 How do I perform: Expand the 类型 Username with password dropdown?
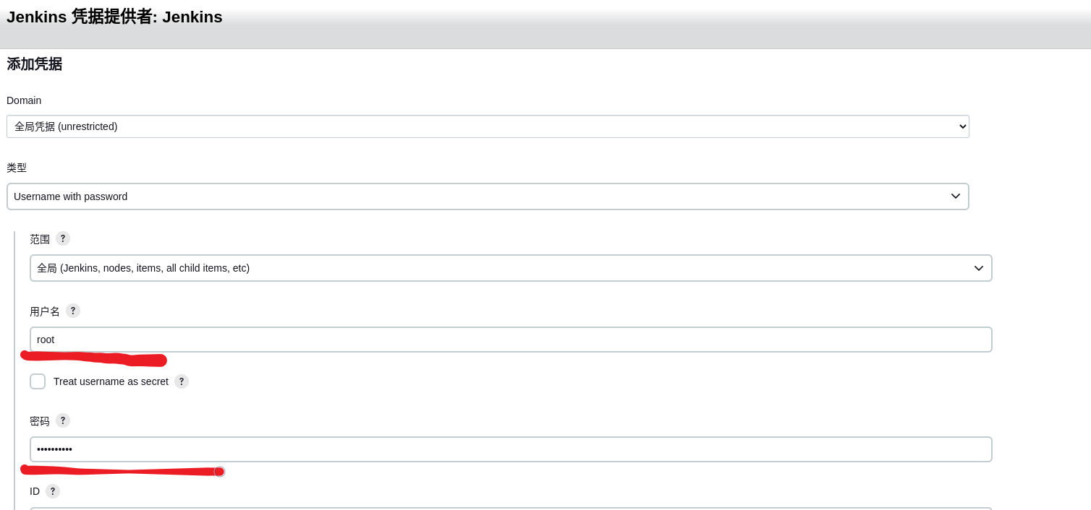point(488,196)
